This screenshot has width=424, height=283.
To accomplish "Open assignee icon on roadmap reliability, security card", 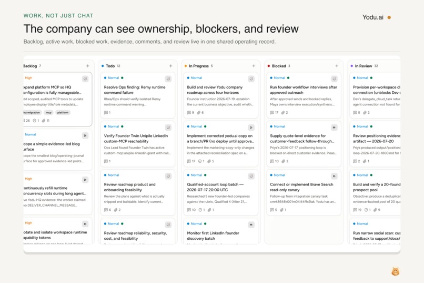I will 168,225.
